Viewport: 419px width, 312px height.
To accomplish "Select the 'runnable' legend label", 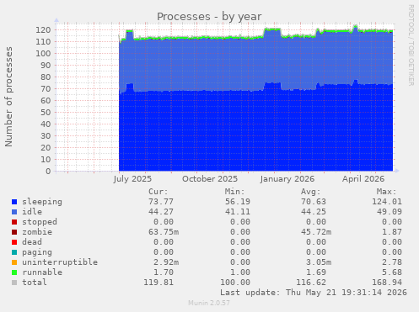I will click(42, 272).
